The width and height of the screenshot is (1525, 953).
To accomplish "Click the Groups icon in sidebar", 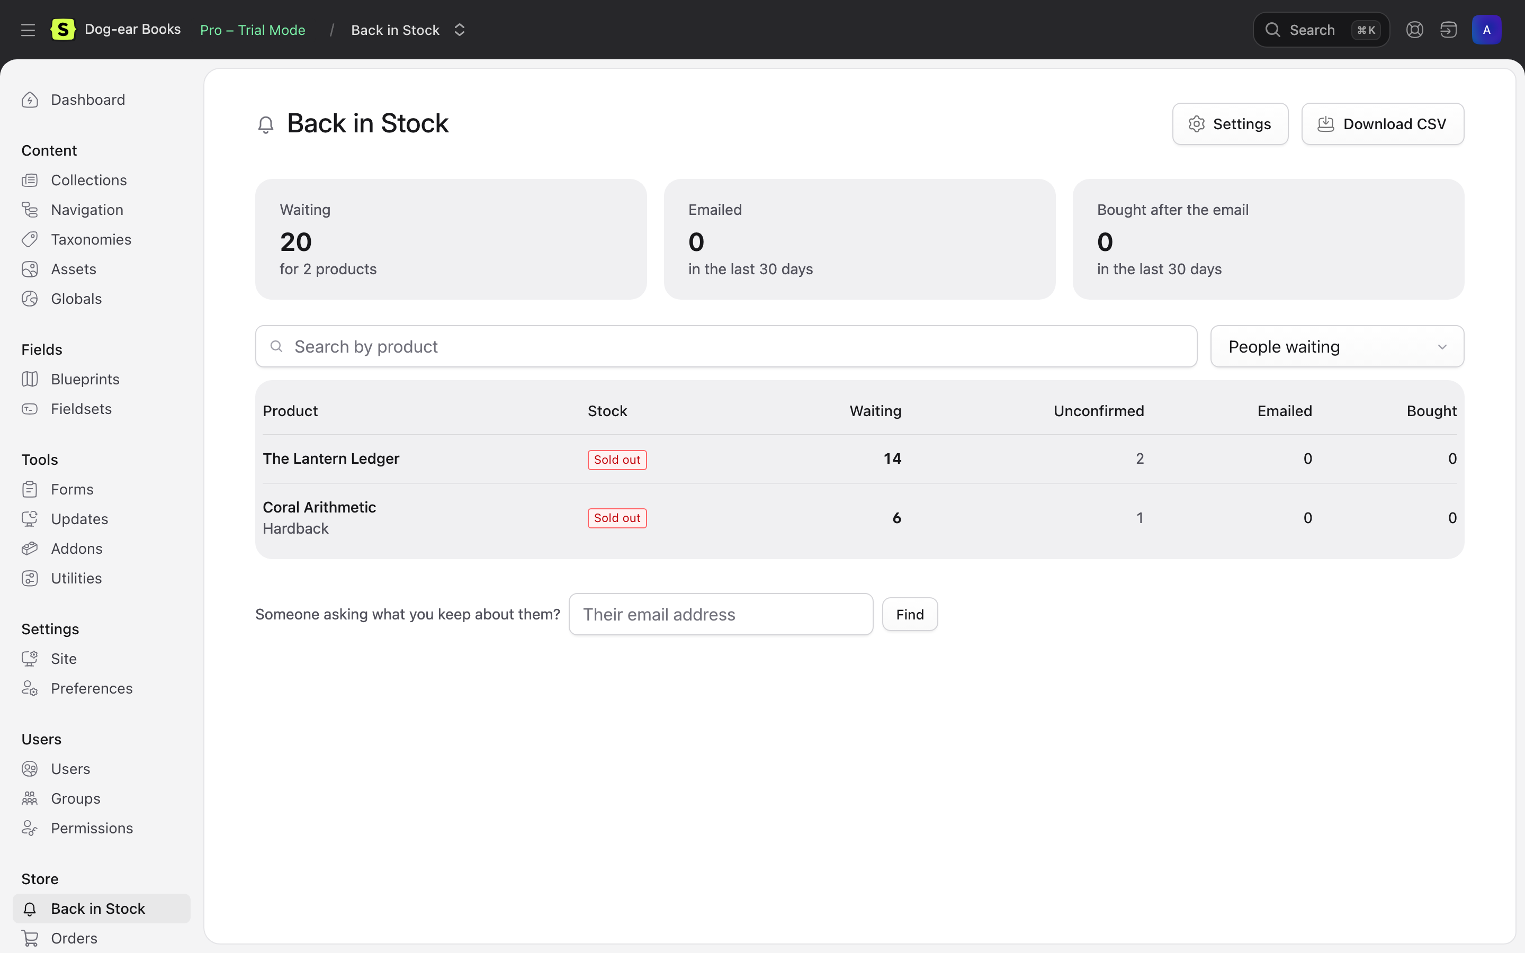I will (30, 798).
